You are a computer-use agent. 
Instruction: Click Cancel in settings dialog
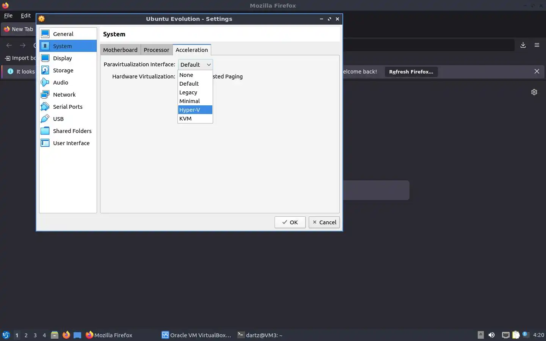tap(324, 222)
